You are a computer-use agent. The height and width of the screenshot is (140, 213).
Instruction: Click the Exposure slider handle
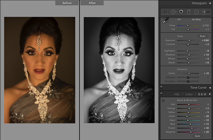[189, 40]
